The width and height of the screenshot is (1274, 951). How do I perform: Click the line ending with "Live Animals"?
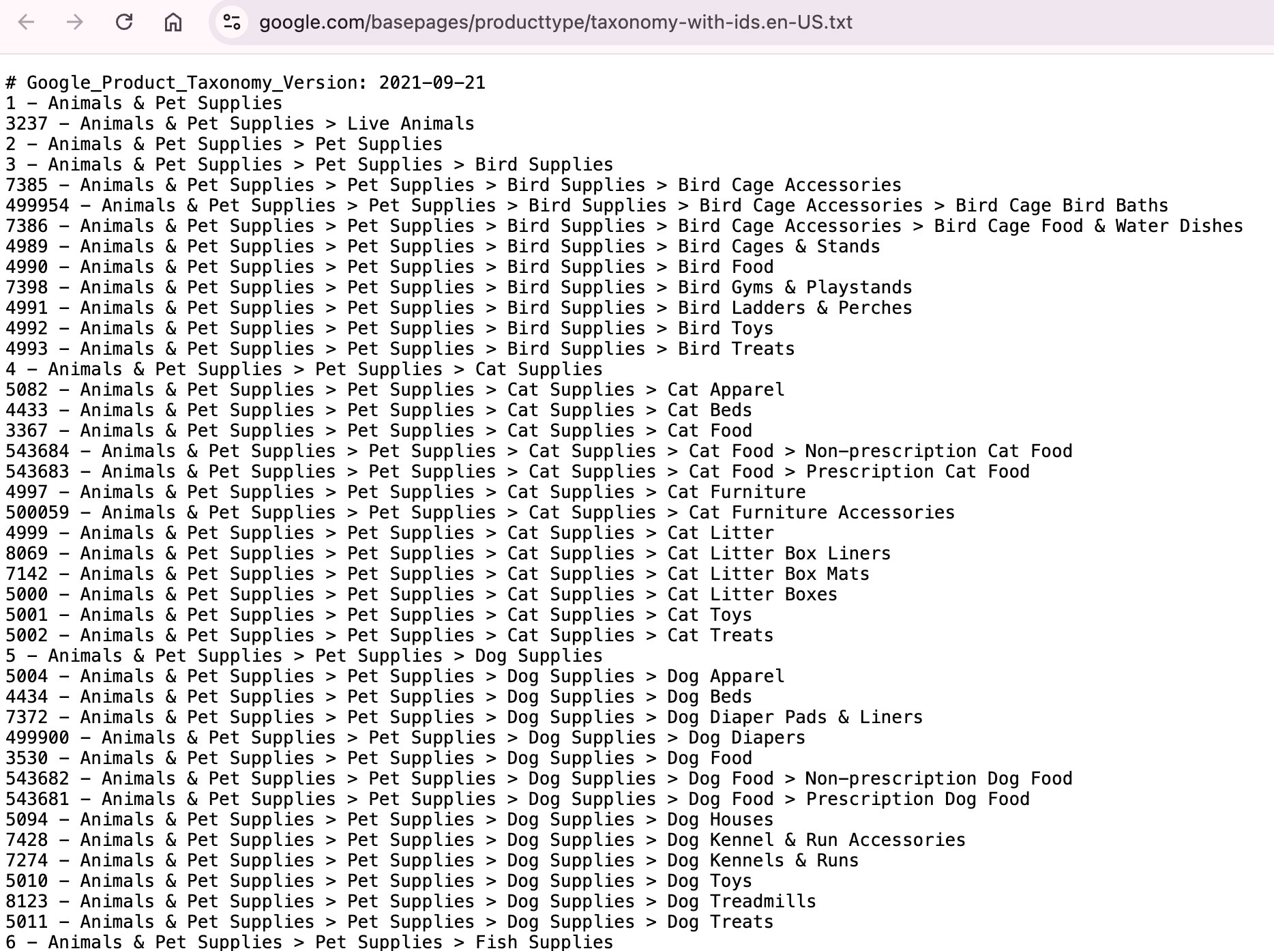point(240,123)
